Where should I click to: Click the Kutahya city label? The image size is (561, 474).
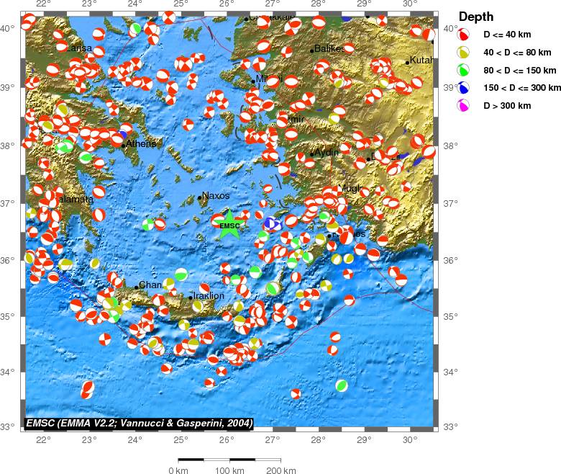(x=420, y=61)
